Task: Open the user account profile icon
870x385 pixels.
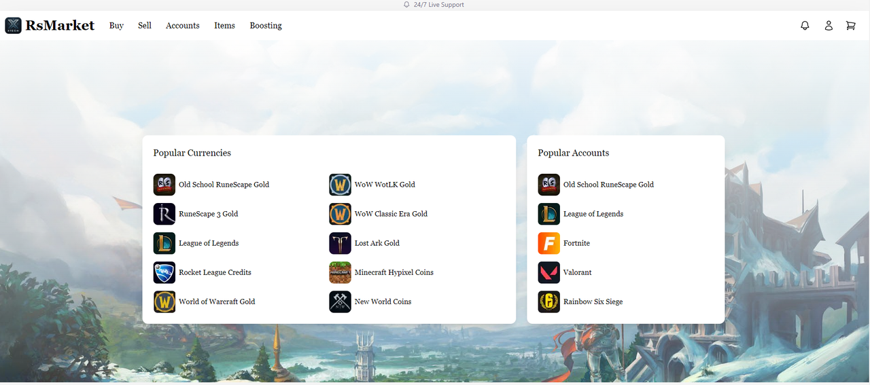Action: click(x=829, y=25)
